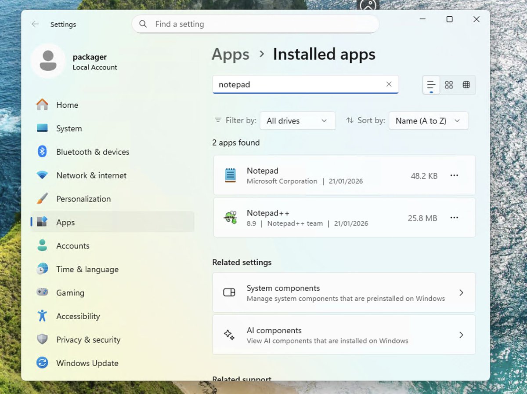This screenshot has height=394, width=527.
Task: Click the '2 apps found' text
Action: coord(236,142)
